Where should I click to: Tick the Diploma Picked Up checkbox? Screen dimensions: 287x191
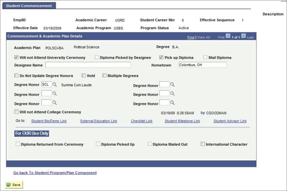pos(98,144)
